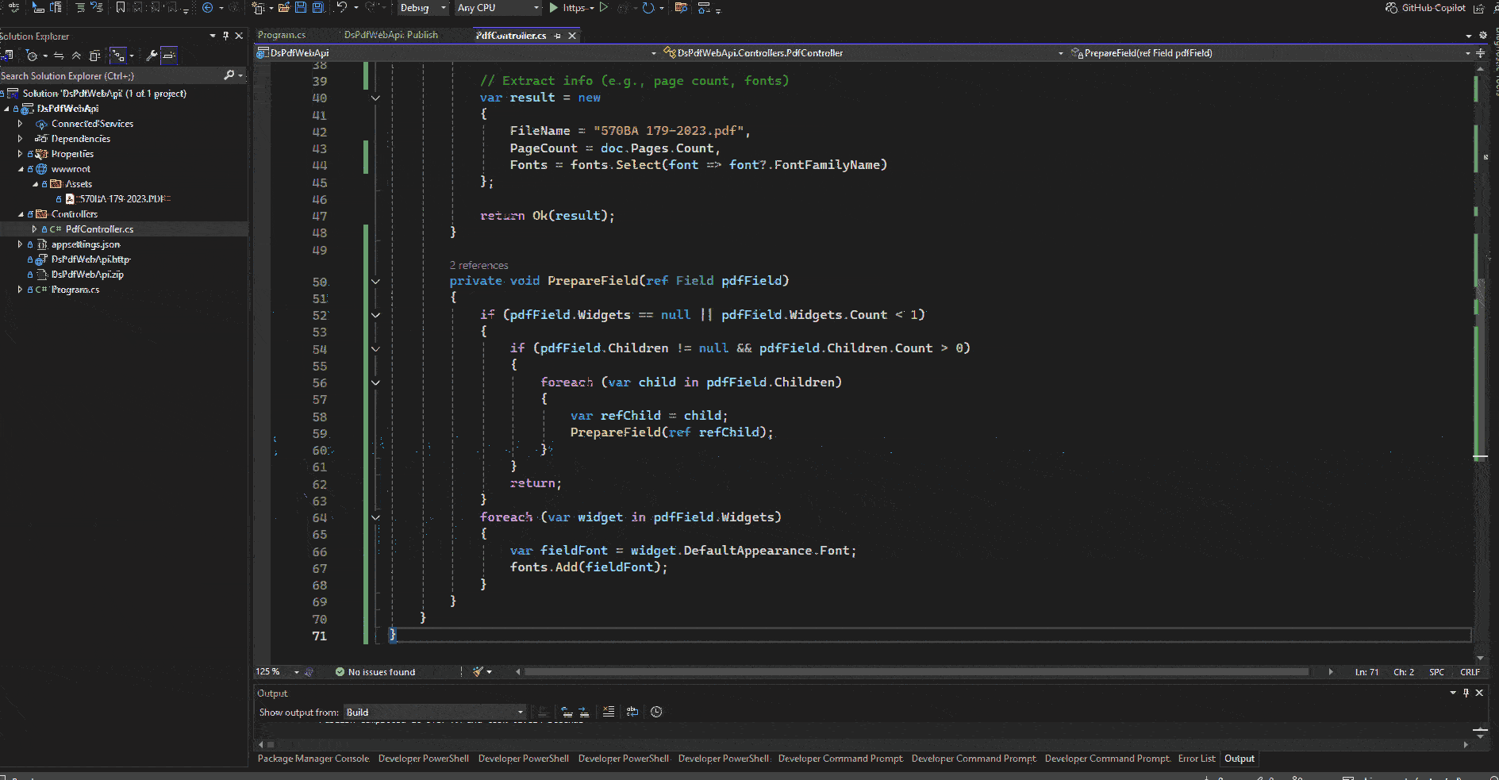Click the 2 references CodeLens link
This screenshot has height=780, width=1499.
pos(479,265)
